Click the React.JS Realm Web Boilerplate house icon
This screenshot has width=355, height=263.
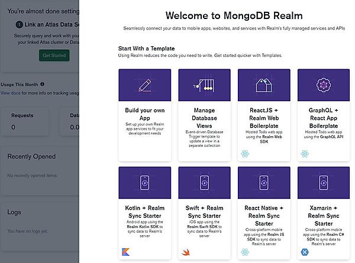pos(264,85)
